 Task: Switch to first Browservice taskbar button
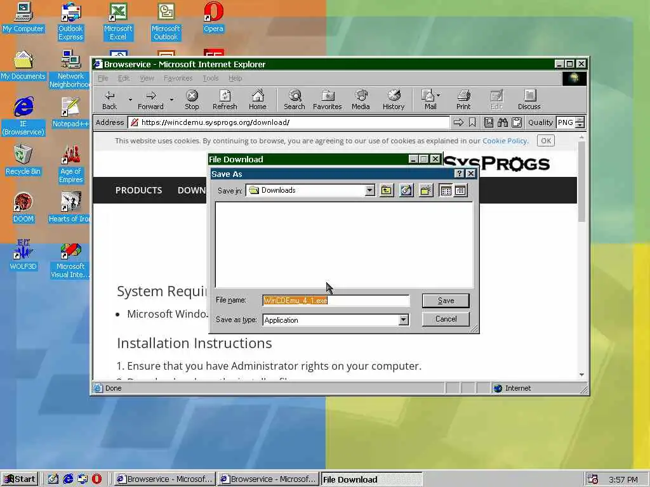(164, 479)
